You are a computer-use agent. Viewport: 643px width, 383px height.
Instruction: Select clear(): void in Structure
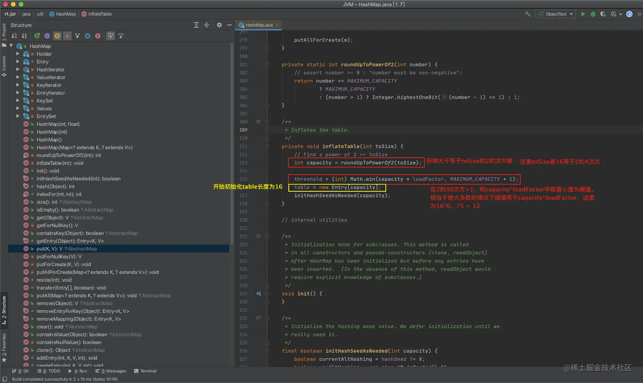(50, 326)
